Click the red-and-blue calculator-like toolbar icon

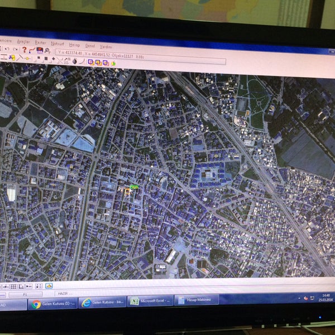point(40,50)
